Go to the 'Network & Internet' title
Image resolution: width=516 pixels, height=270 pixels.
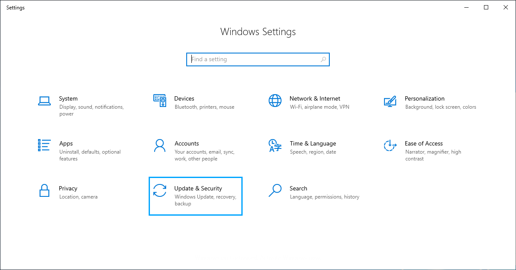pos(315,98)
